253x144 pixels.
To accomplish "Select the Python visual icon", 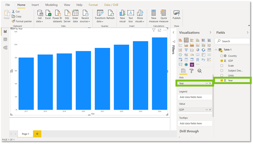I will click(203, 60).
